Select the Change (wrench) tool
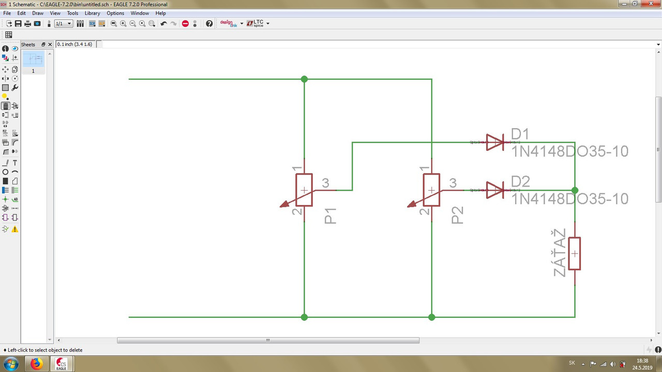 pos(15,88)
